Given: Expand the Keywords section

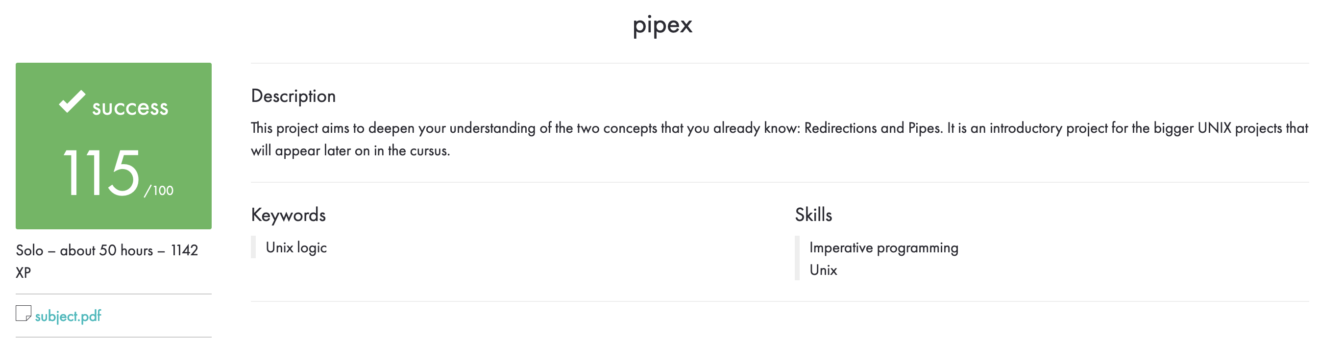Looking at the screenshot, I should click(288, 215).
